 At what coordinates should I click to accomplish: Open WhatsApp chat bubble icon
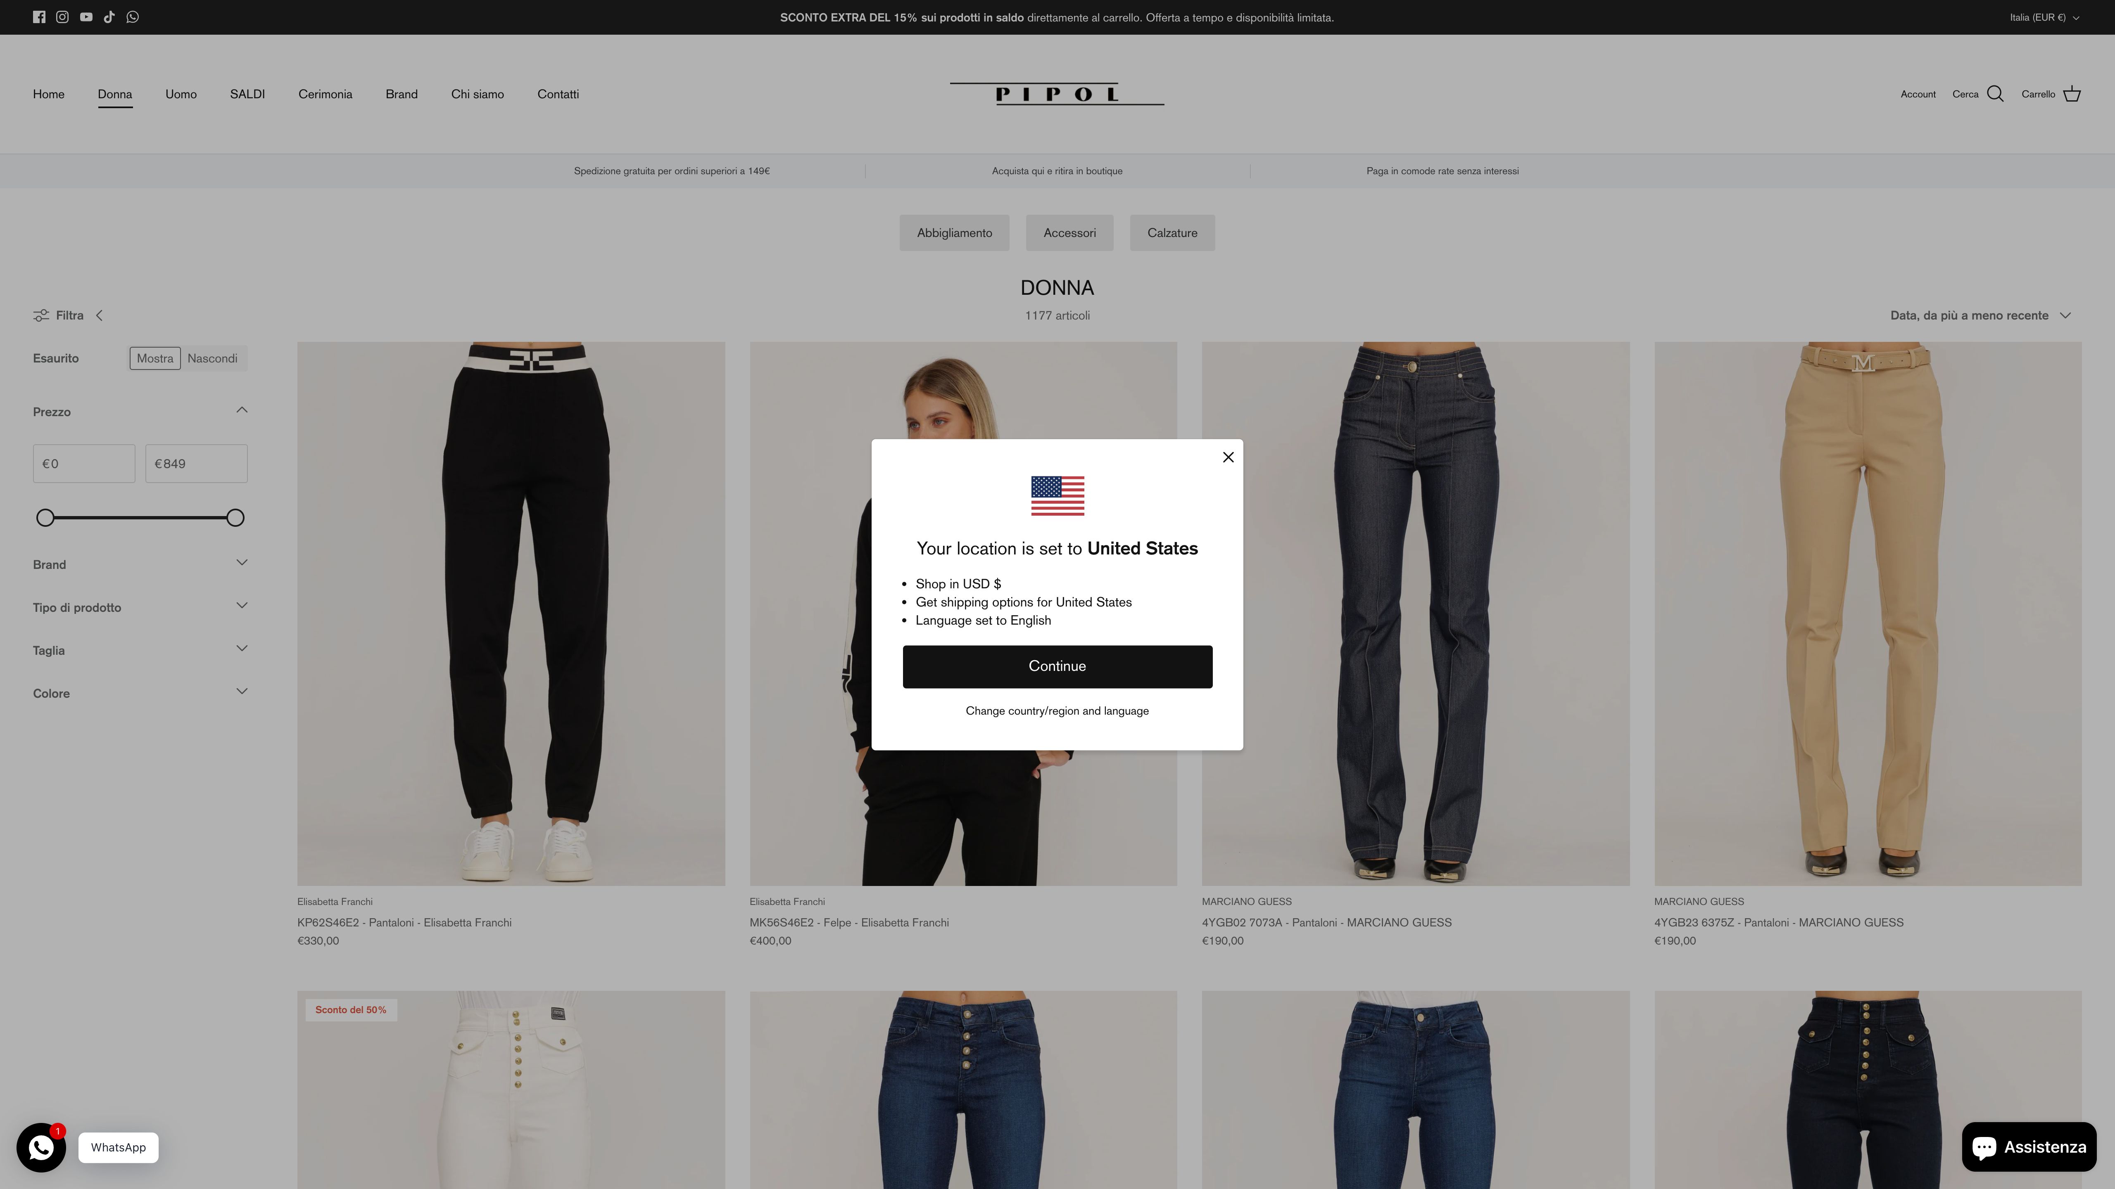(x=41, y=1147)
